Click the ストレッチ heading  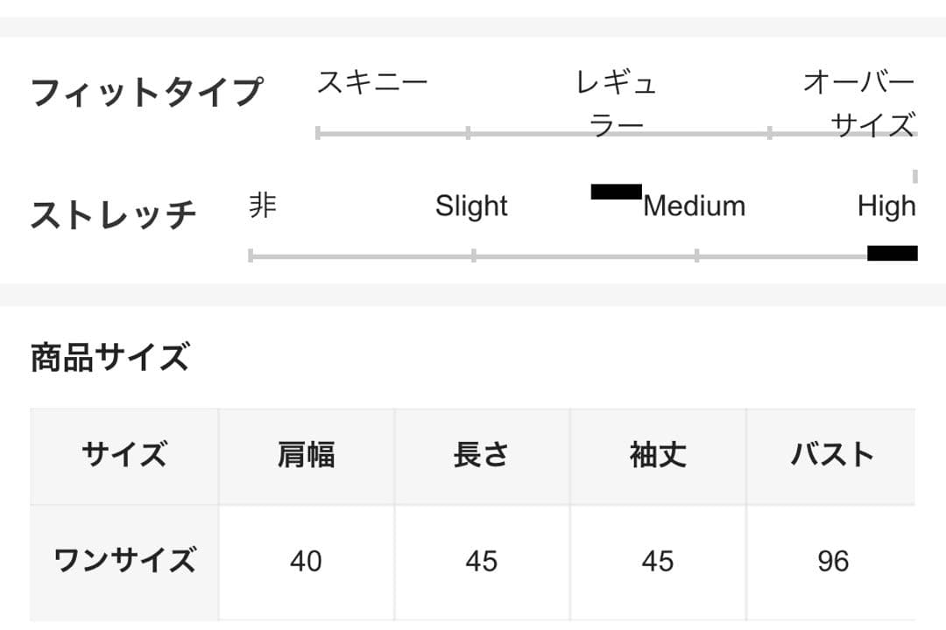pyautogui.click(x=114, y=214)
